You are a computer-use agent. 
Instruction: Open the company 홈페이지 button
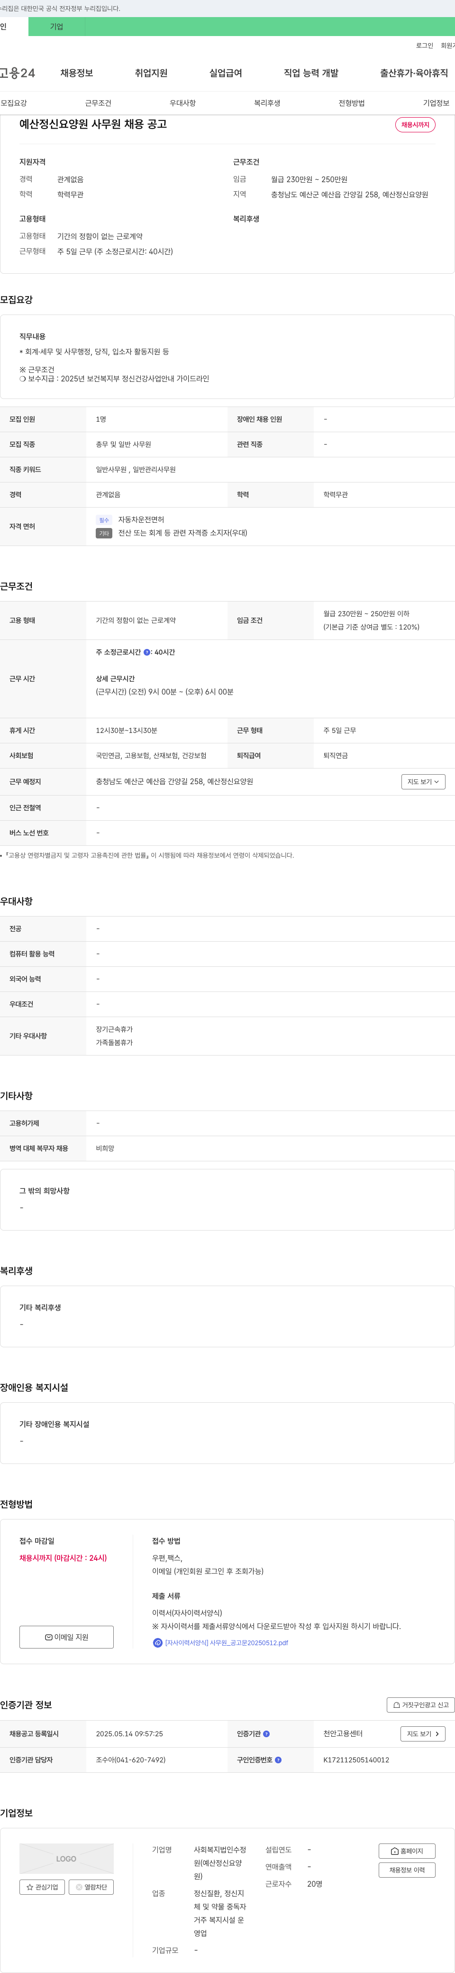point(407,1851)
